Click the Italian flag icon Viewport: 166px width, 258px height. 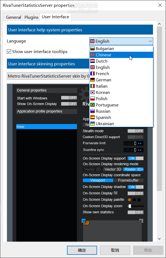[92, 86]
